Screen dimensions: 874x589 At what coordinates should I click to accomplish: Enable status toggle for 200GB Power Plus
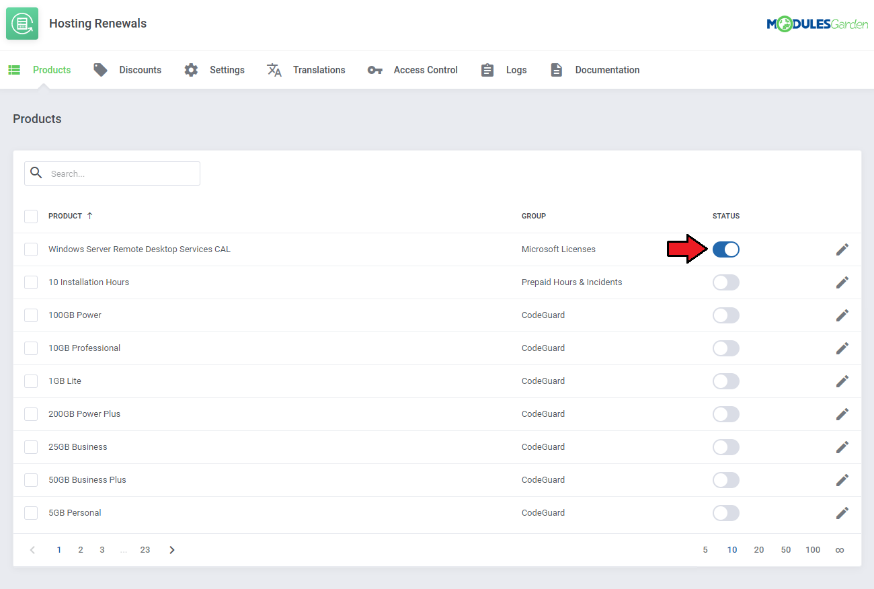[726, 414]
